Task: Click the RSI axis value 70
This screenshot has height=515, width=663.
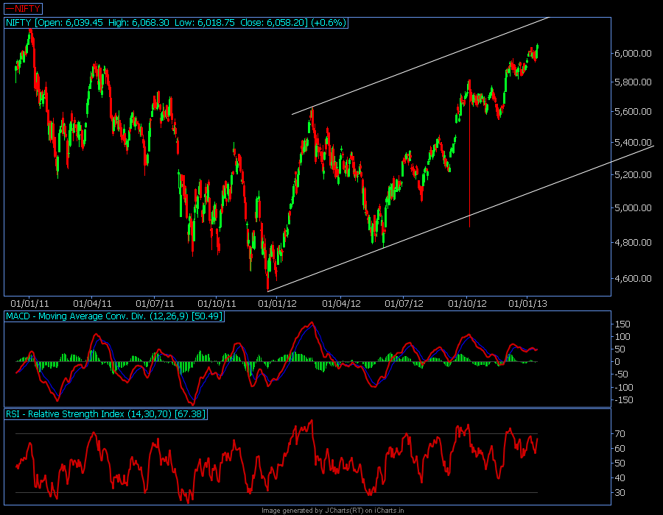Action: click(x=620, y=434)
